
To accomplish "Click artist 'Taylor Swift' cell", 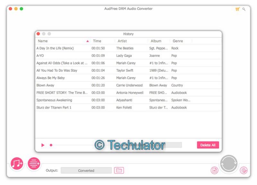I will coord(125,70).
